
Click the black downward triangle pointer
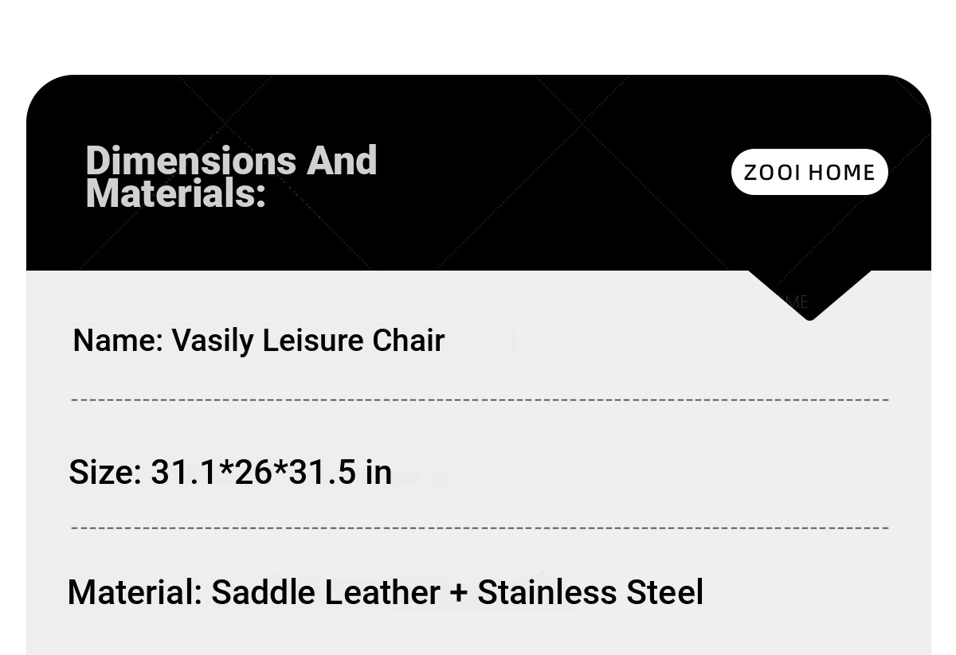pos(809,295)
